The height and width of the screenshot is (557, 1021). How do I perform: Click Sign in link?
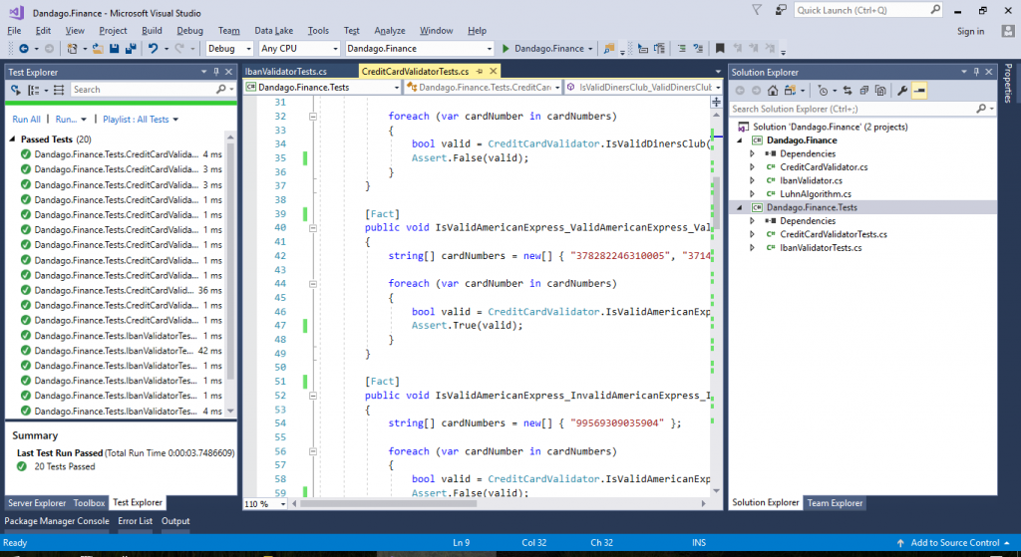pyautogui.click(x=970, y=31)
